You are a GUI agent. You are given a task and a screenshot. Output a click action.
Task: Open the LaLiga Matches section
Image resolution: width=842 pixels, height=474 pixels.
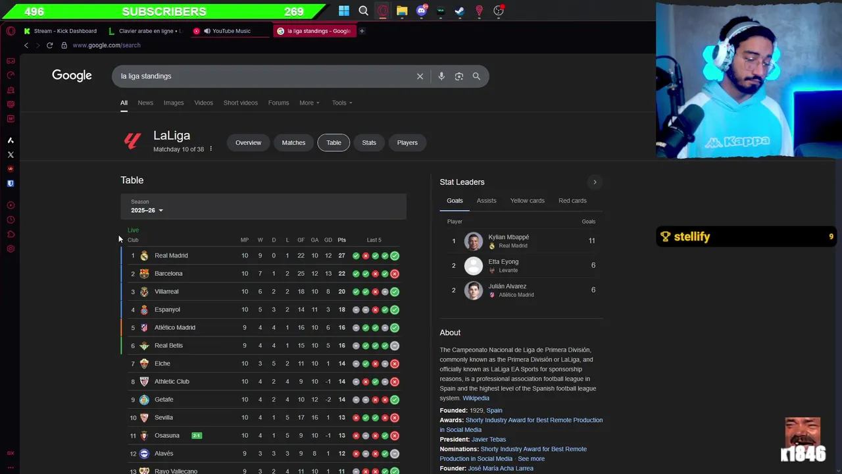pos(293,143)
